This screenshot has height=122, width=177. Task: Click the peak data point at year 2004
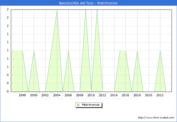[57, 10]
